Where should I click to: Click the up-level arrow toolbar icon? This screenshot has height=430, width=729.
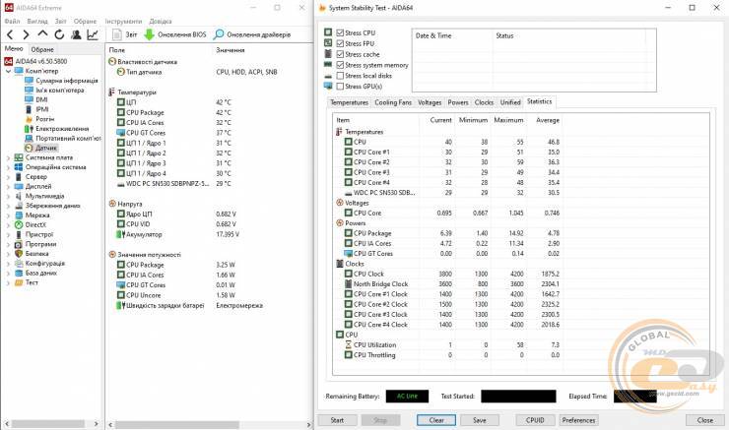(x=42, y=33)
